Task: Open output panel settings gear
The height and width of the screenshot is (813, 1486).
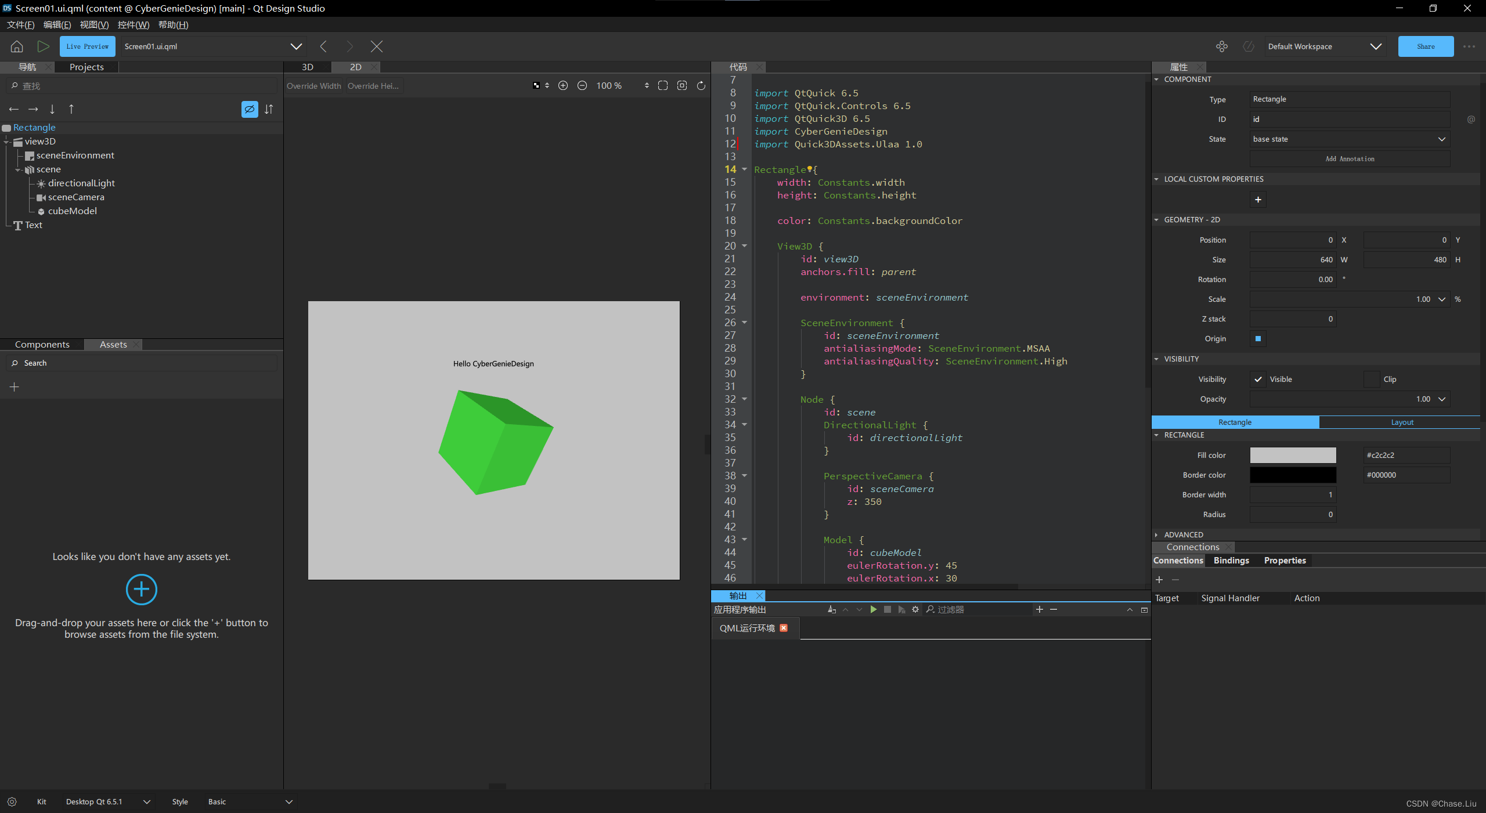Action: coord(915,609)
